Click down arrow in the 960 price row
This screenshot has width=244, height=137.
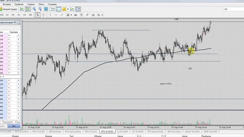click(x=9, y=107)
